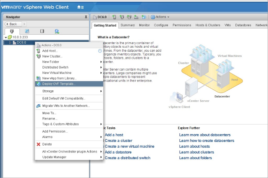Image resolution: width=268 pixels, height=178 pixels.
Task: Click the Deploy OVF Template menu icon
Action: click(x=39, y=84)
